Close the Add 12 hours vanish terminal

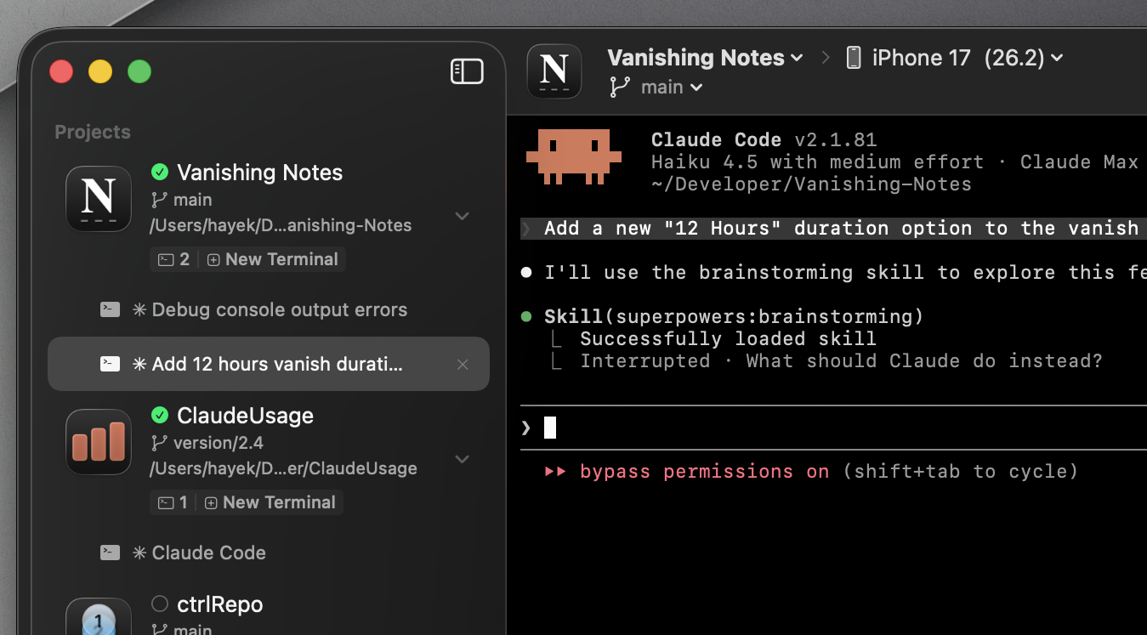[463, 365]
